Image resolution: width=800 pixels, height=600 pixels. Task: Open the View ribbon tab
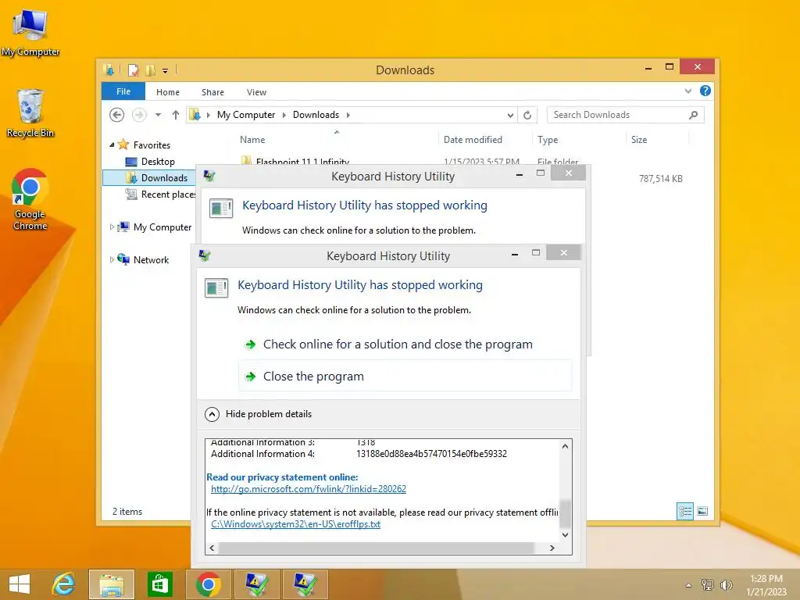[256, 92]
